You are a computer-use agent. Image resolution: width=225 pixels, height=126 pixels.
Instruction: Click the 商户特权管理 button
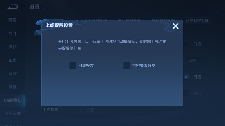[x=197, y=21]
